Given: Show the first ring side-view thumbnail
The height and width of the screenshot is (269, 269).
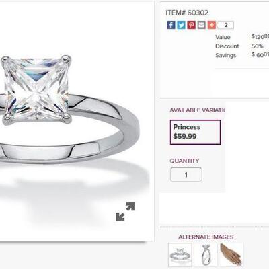Looking at the screenshot, I should click(x=180, y=255).
